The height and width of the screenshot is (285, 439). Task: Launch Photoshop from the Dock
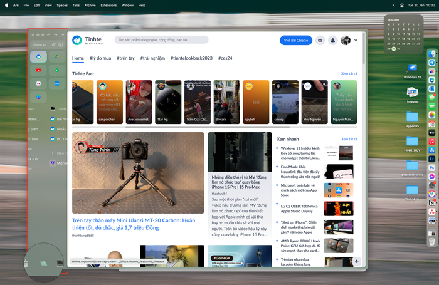[x=431, y=167]
